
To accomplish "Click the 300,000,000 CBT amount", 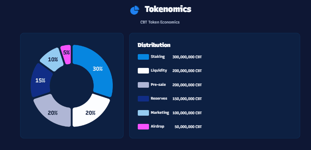I will click(x=187, y=57).
